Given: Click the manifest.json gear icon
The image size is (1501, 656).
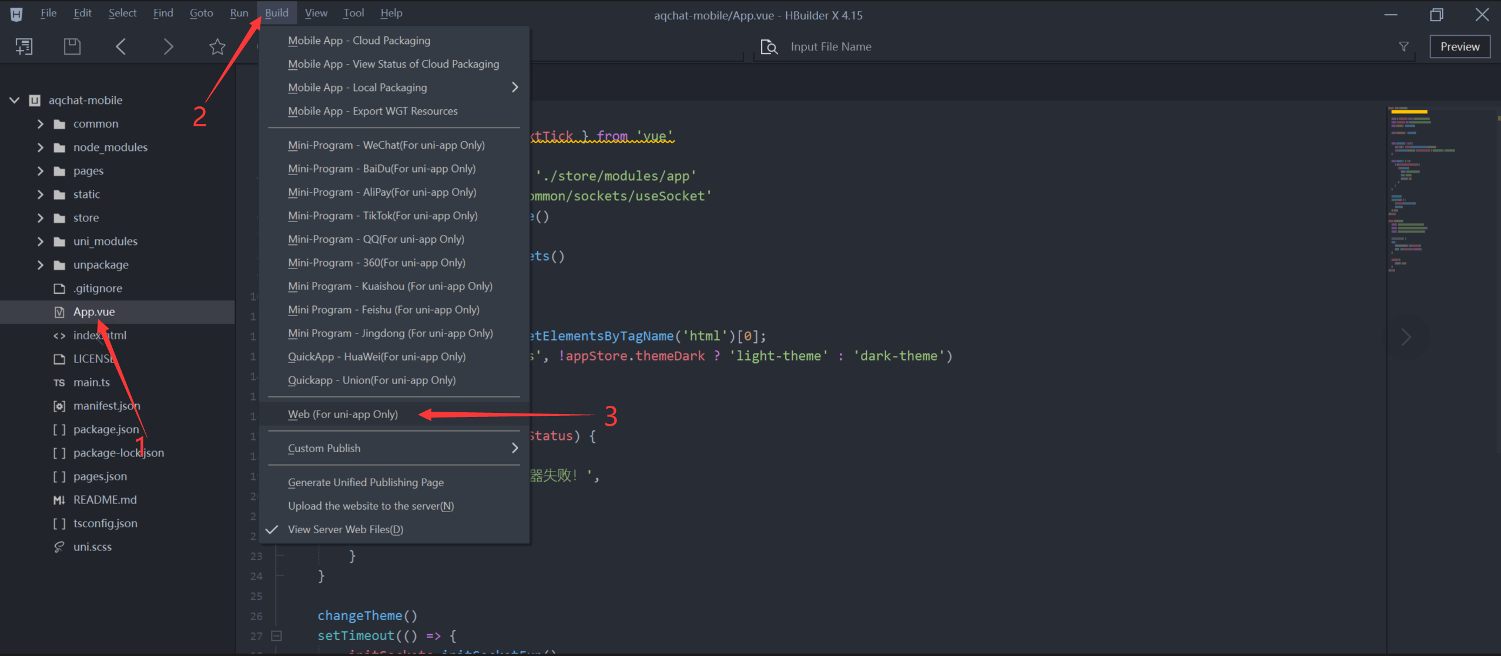Looking at the screenshot, I should (59, 406).
